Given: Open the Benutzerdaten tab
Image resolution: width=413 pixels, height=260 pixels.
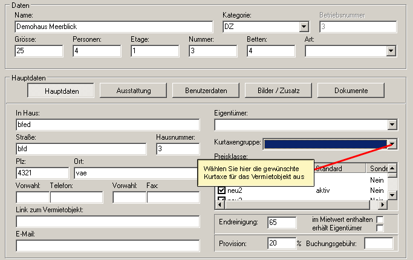Looking at the screenshot, I should pyautogui.click(x=206, y=91).
